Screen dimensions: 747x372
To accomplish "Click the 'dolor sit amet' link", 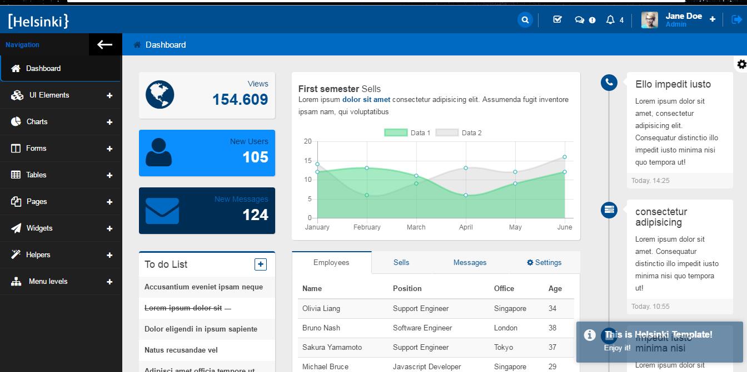I will click(366, 100).
